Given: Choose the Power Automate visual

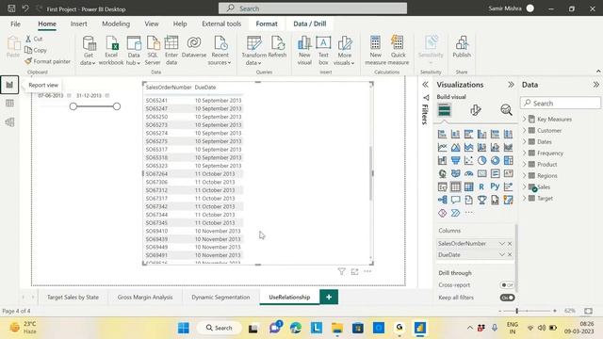Looking at the screenshot, I should click(x=455, y=213).
